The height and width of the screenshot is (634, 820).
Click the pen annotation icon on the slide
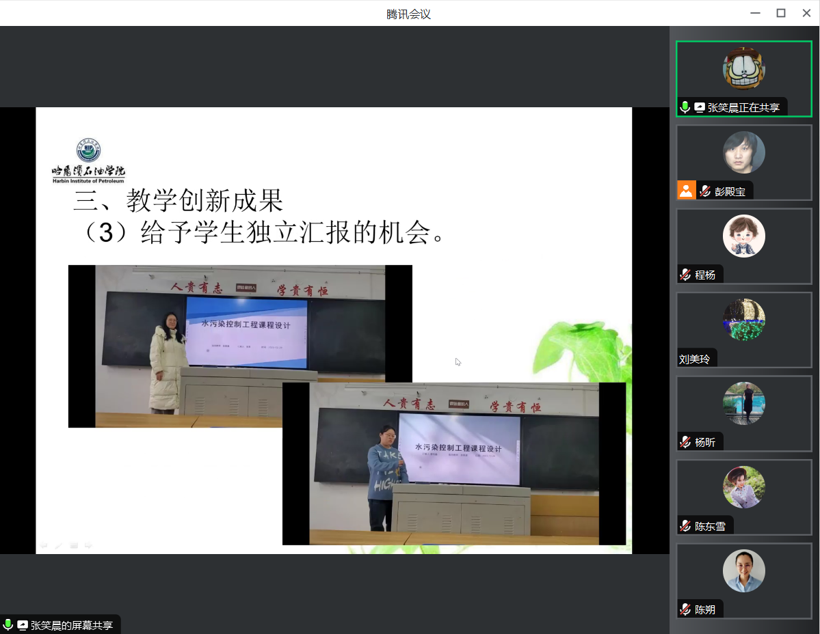click(59, 545)
